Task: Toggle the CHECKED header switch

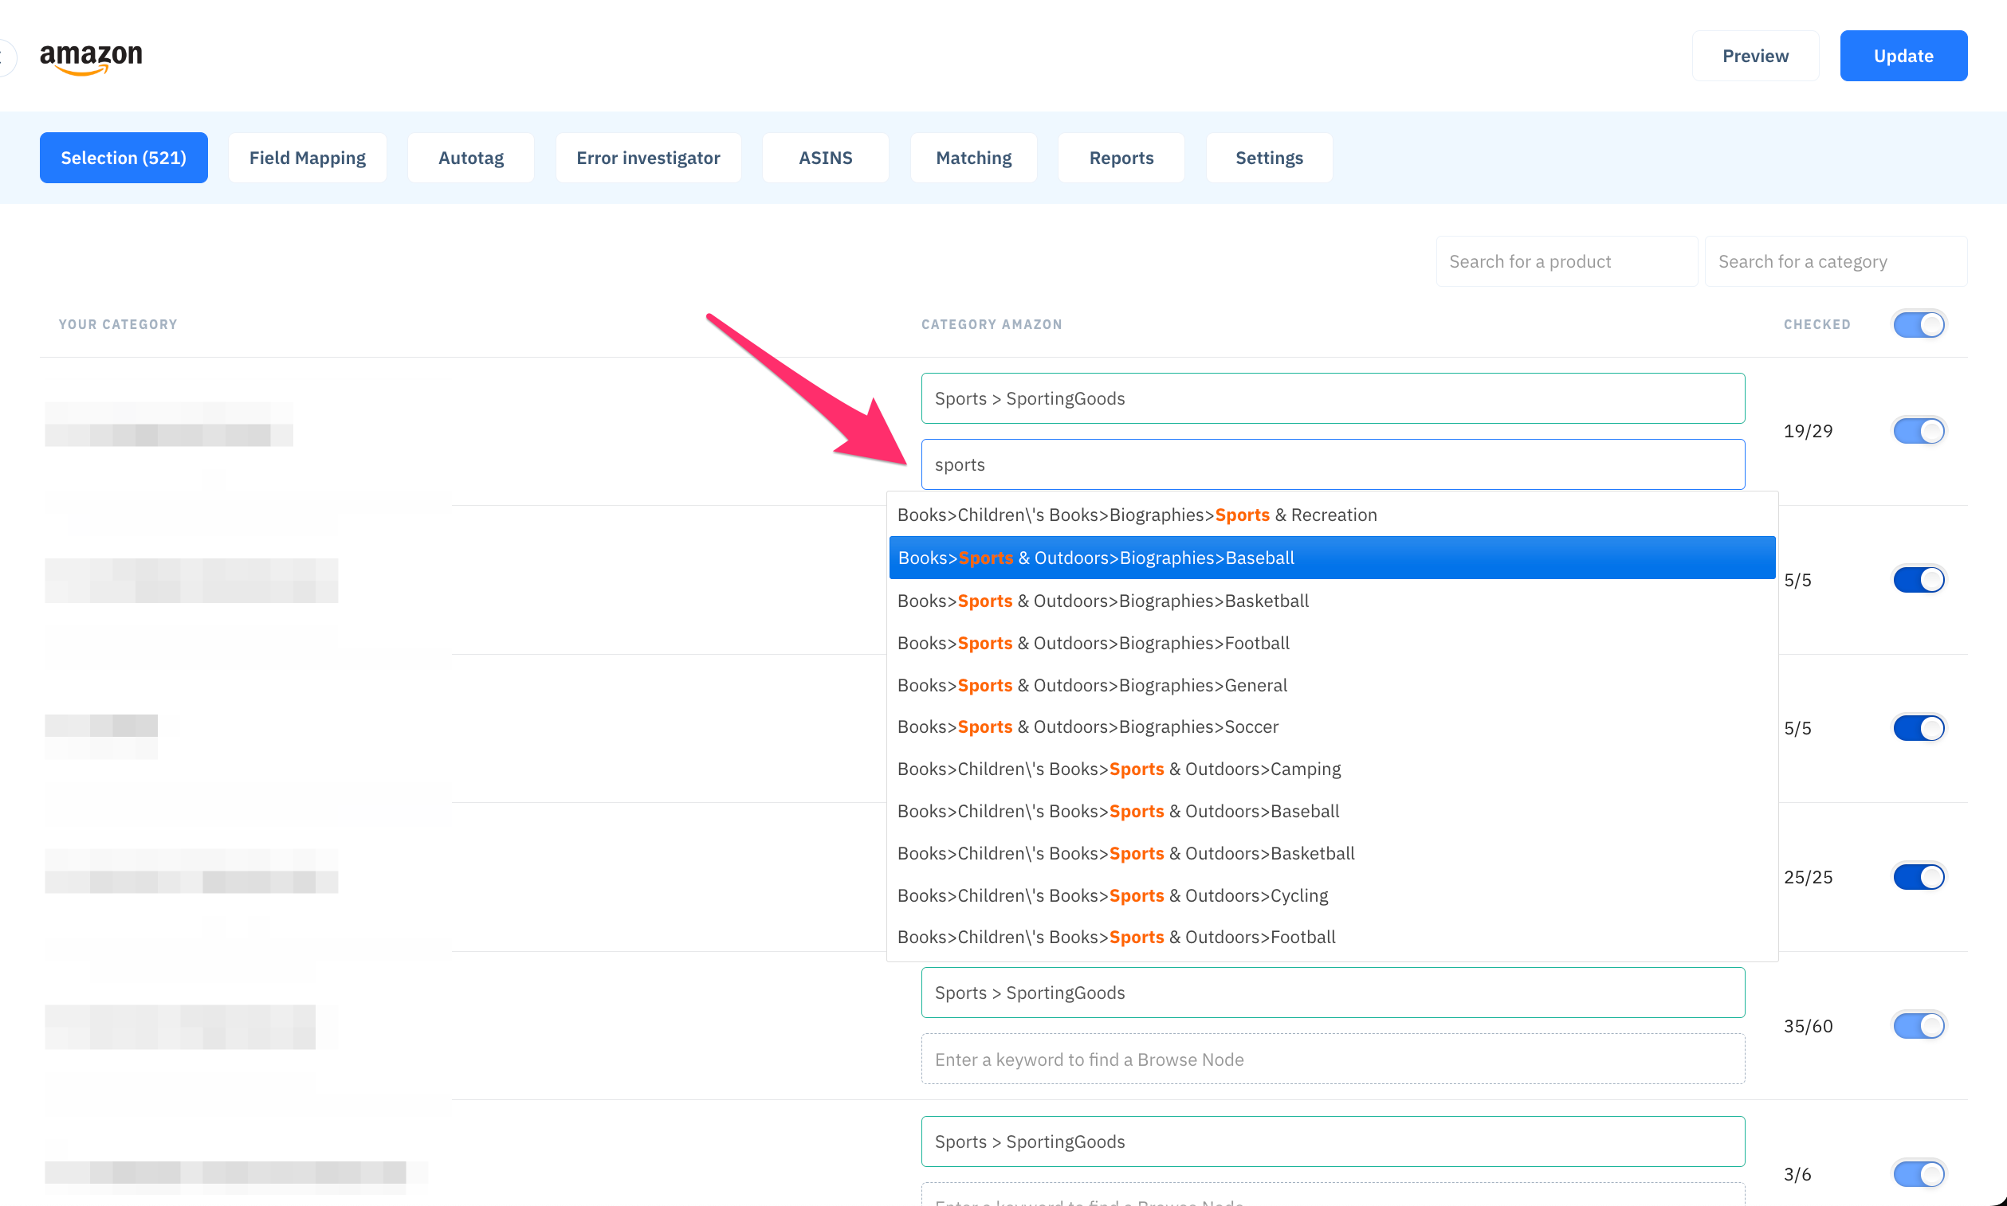Action: click(x=1919, y=324)
